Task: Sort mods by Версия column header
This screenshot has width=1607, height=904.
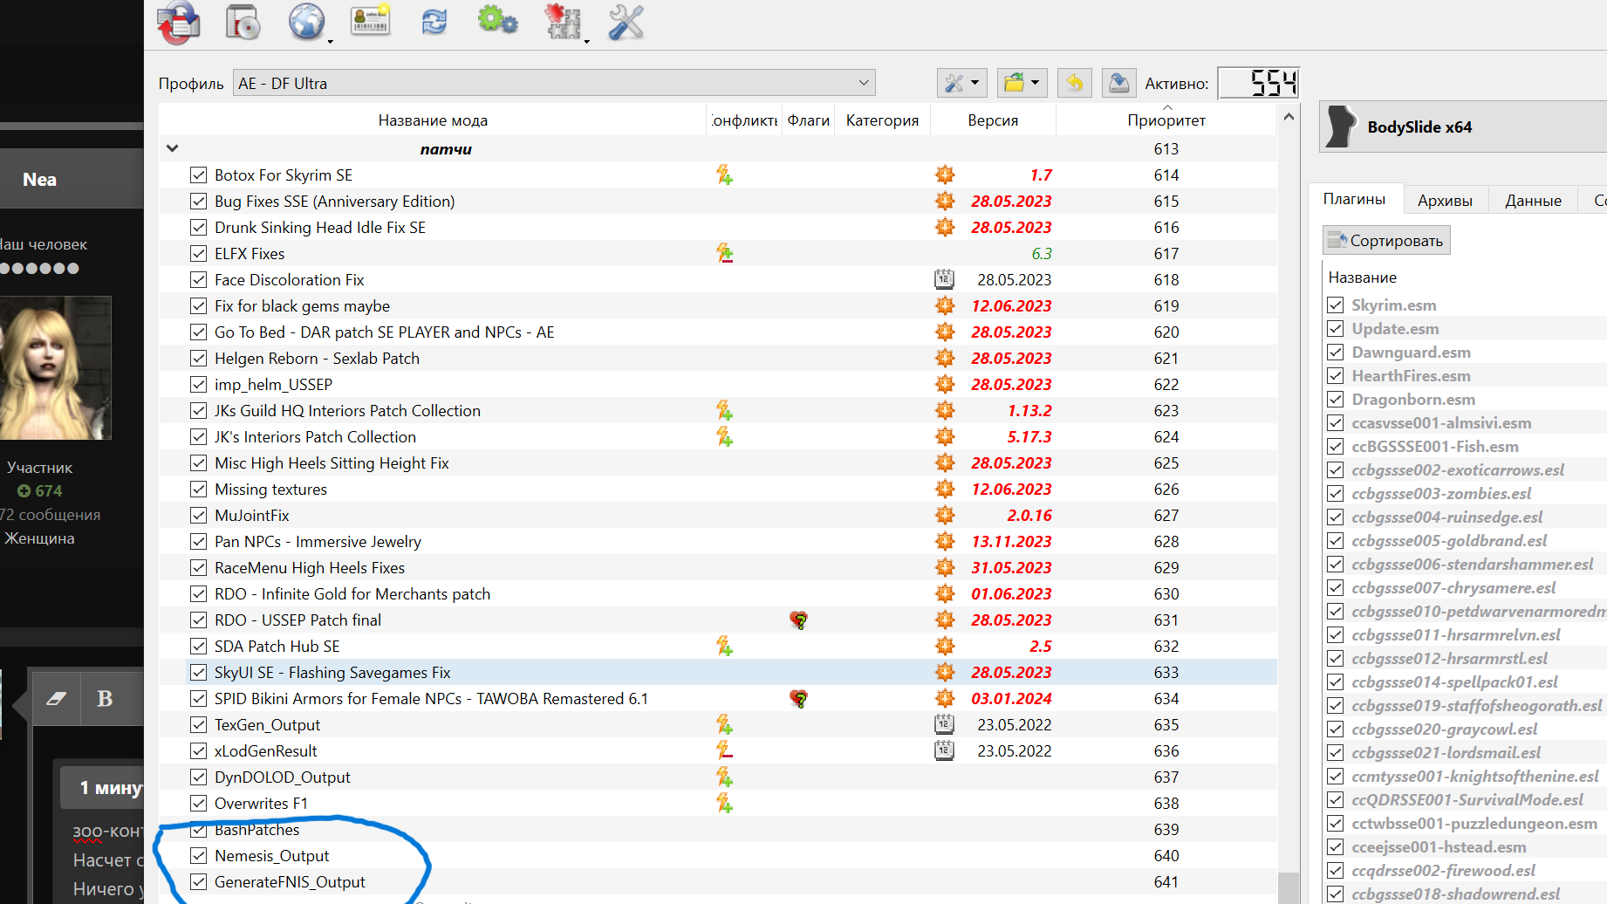Action: 992,120
